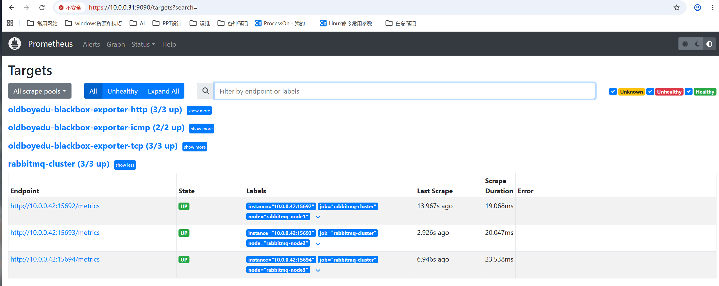Open the AI bookmark folder
This screenshot has width=719, height=286.
tap(137, 23)
